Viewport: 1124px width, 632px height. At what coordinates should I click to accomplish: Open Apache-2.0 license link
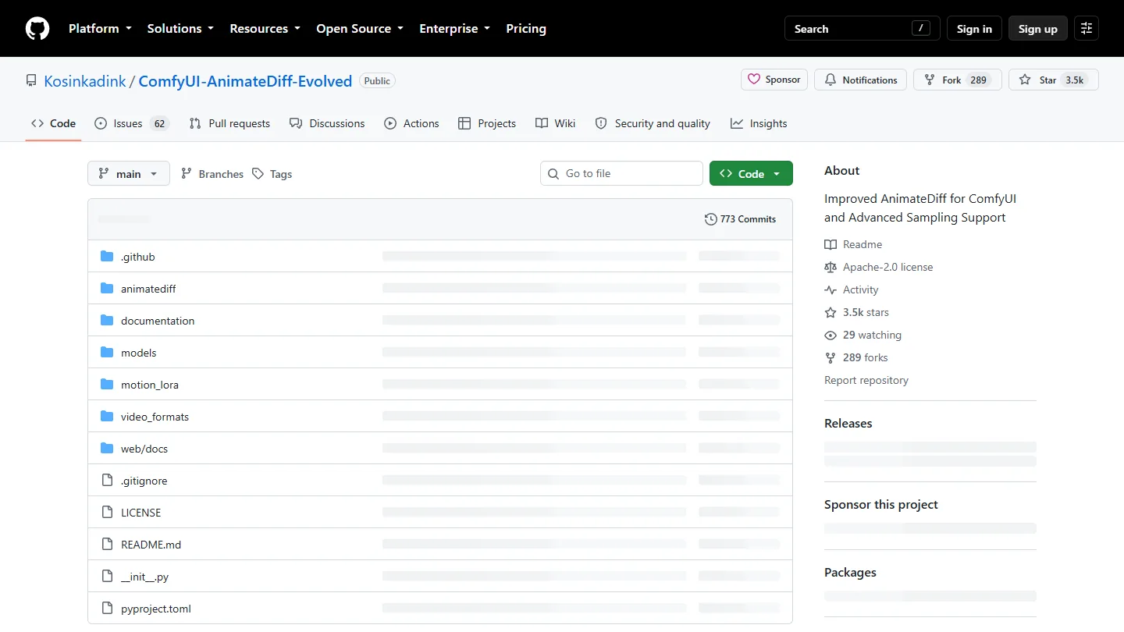tap(879, 267)
